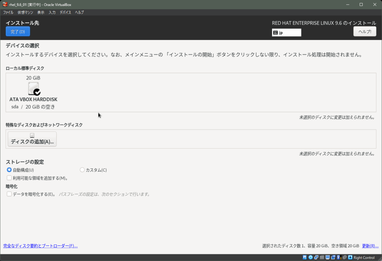Click the hard disk activity status icon

pos(305,257)
